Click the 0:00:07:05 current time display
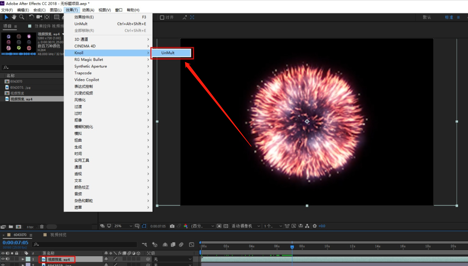This screenshot has width=468, height=266. 16,243
